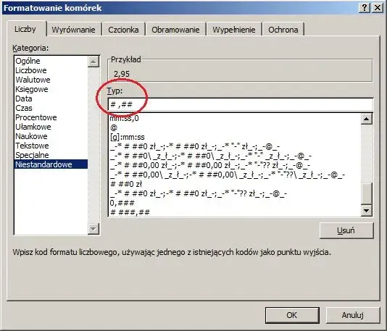Select the Ogólne category
The width and height of the screenshot is (387, 331).
pyautogui.click(x=28, y=61)
